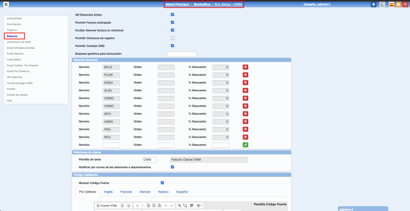Open the hamburger menu at top left
410x211 pixels.
(6, 4)
